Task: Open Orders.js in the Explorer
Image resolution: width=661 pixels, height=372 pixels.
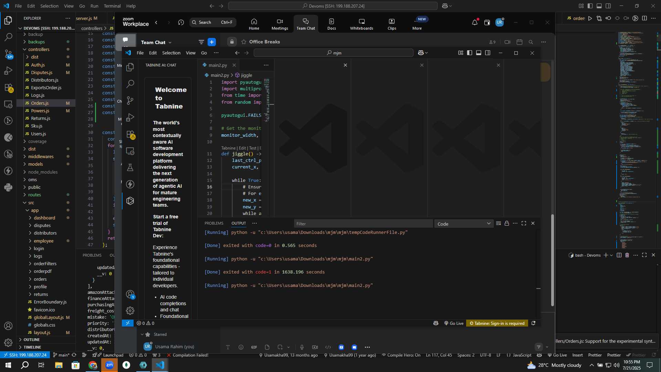Action: 40,103
